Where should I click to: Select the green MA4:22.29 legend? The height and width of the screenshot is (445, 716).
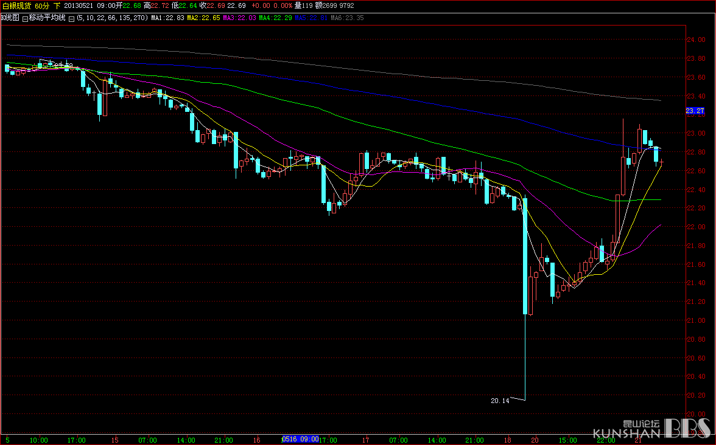pyautogui.click(x=275, y=18)
